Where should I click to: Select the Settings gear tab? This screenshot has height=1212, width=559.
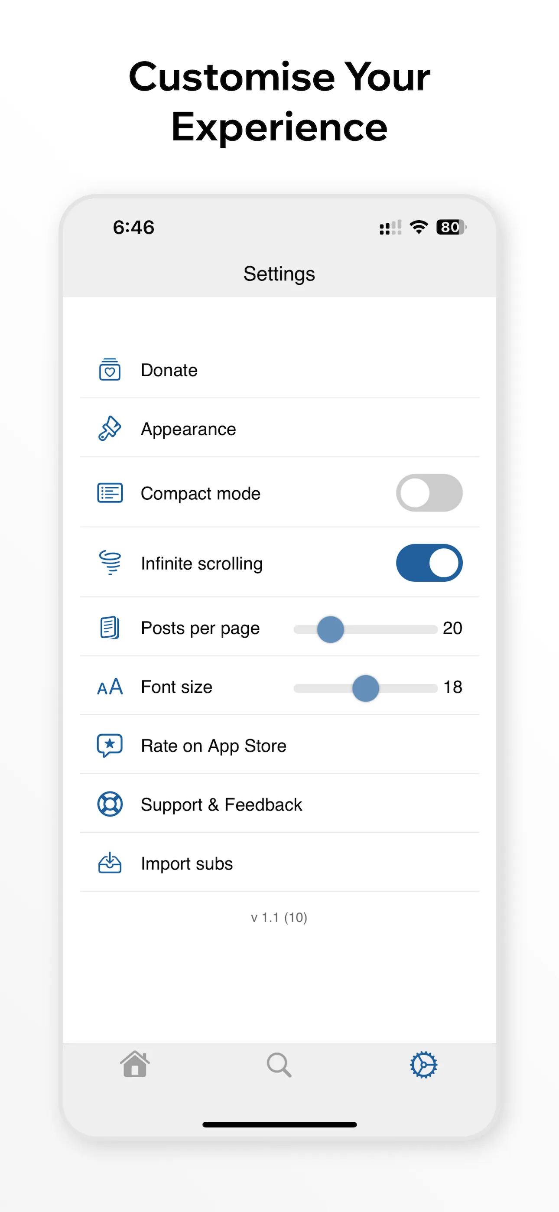tap(423, 1064)
